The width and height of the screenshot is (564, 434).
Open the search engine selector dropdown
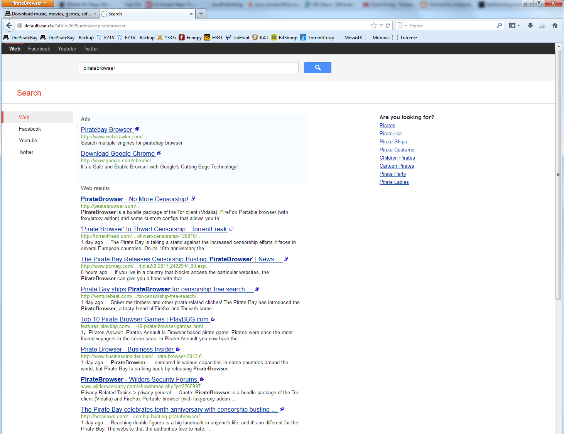(x=402, y=26)
